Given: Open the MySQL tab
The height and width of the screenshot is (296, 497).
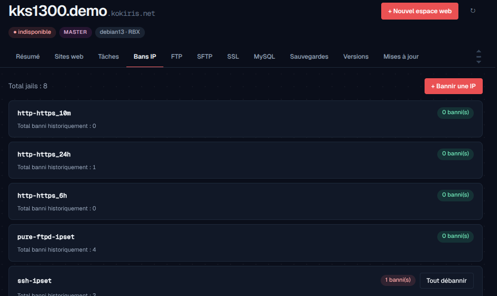Looking at the screenshot, I should [264, 57].
